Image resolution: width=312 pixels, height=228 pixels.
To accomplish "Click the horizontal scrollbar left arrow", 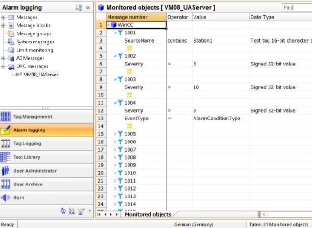I will 264,214.
